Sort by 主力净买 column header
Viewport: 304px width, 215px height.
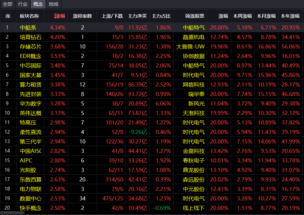point(138,16)
